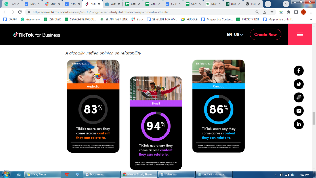The width and height of the screenshot is (316, 178).
Task: Open Windows Start menu
Action: (x=6, y=174)
